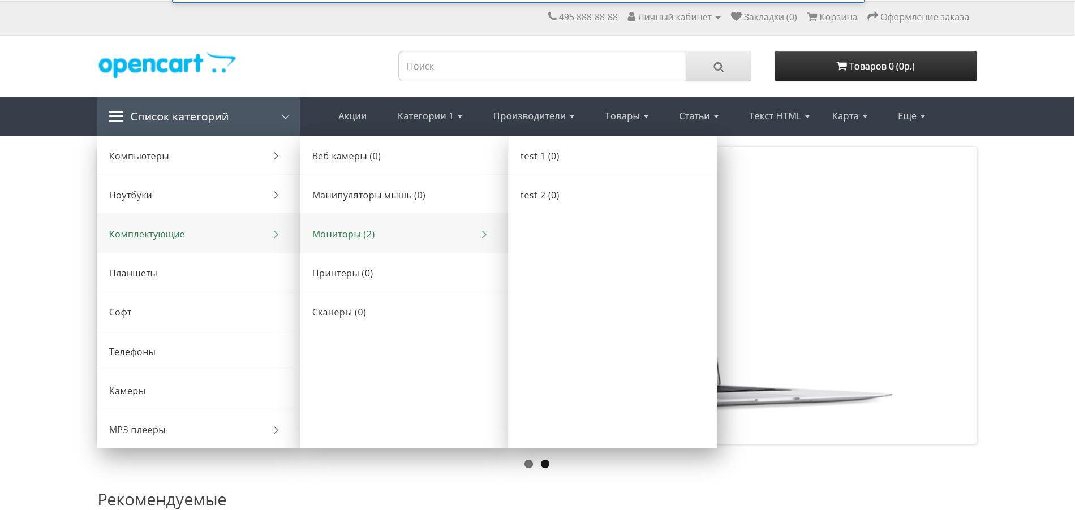Image resolution: width=1075 pixels, height=510 pixels.
Task: Expand the Мониторы (2) arrow
Action: tap(484, 234)
